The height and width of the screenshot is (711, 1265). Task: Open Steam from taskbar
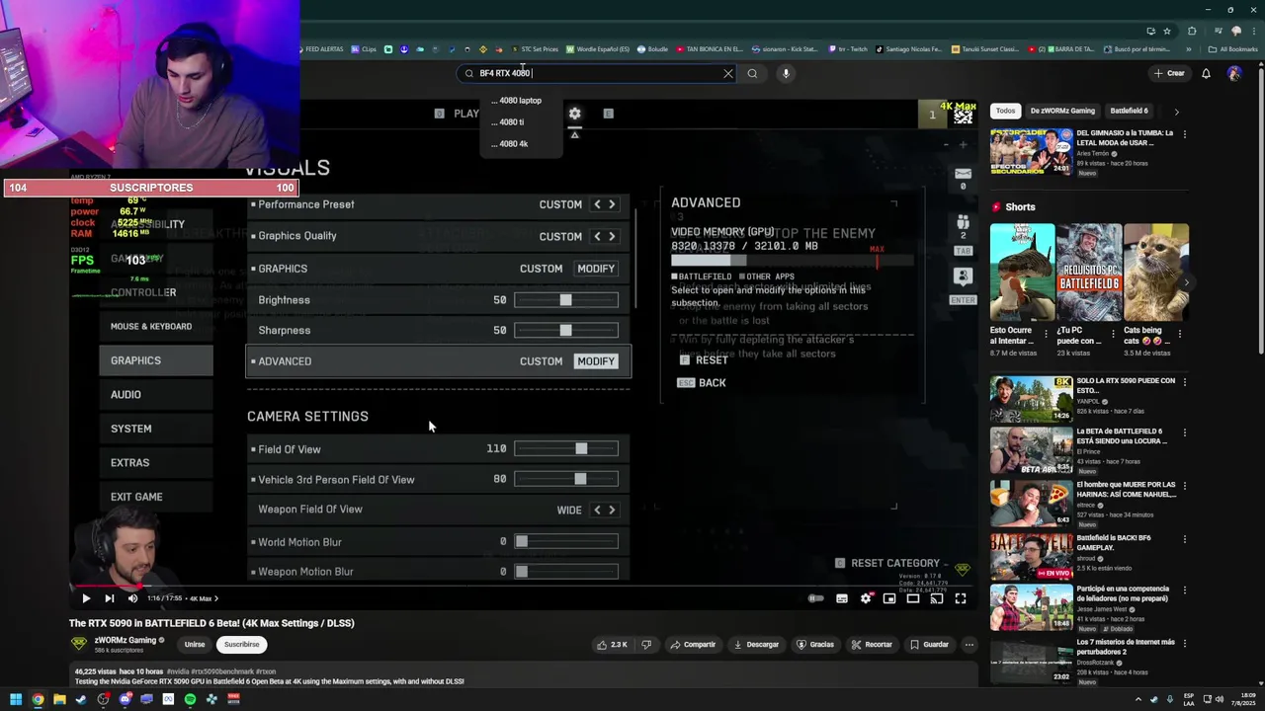[x=81, y=699]
